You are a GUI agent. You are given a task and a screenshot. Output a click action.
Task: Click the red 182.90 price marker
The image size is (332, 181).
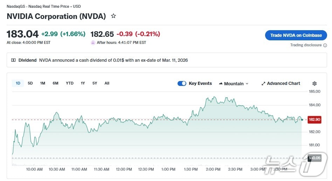click(314, 120)
